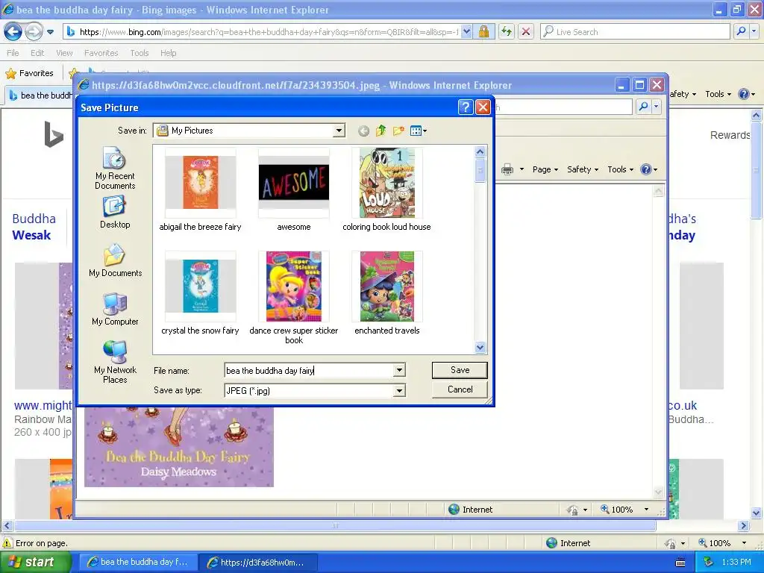This screenshot has width=764, height=573.
Task: Click the file list scroll down arrow
Action: pos(480,348)
